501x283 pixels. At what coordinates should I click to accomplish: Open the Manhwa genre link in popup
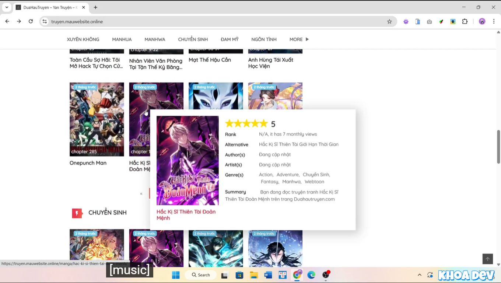coord(291,182)
